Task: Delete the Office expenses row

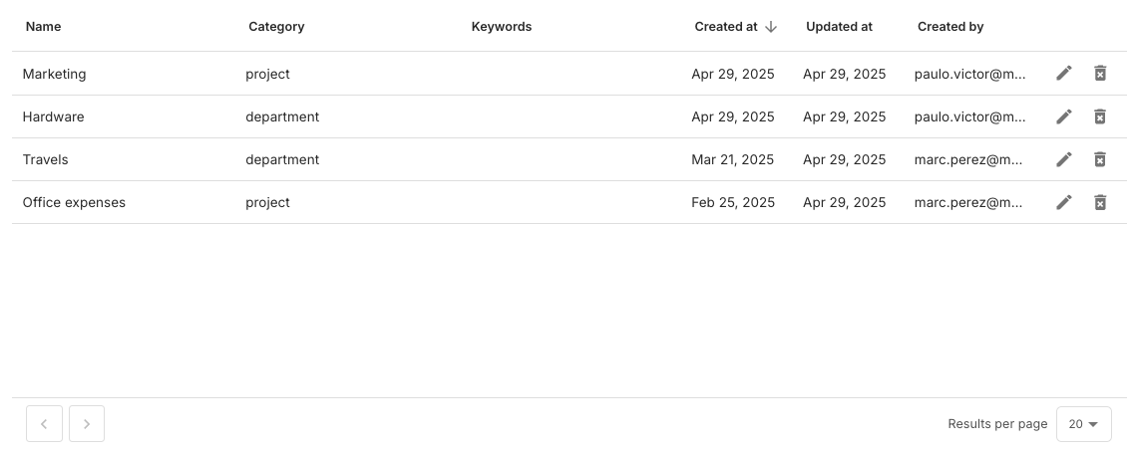Action: (1100, 202)
